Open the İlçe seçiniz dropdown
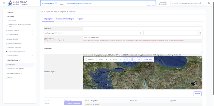This screenshot has width=214, height=106. [x=115, y=59]
